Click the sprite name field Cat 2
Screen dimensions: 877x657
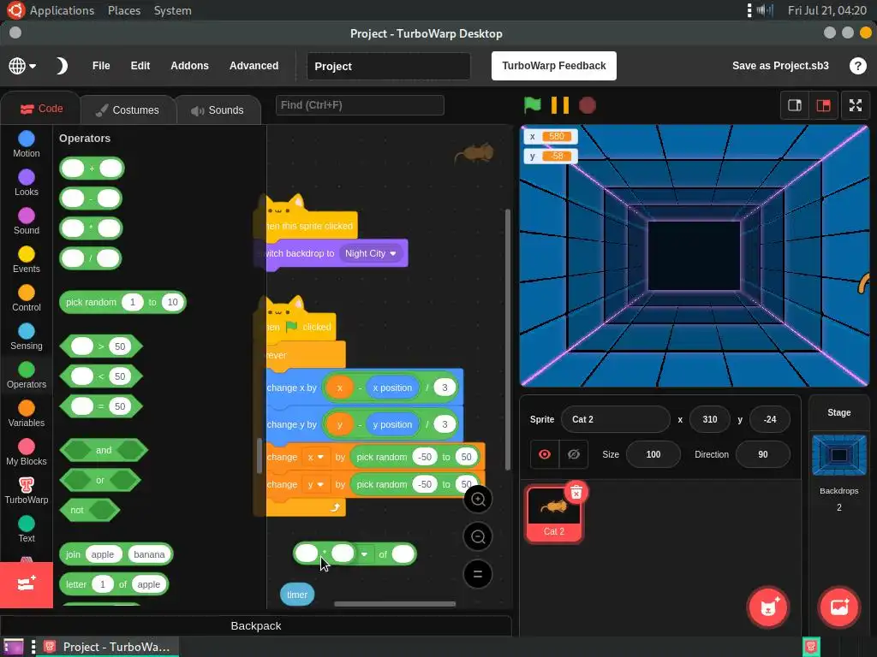[615, 419]
